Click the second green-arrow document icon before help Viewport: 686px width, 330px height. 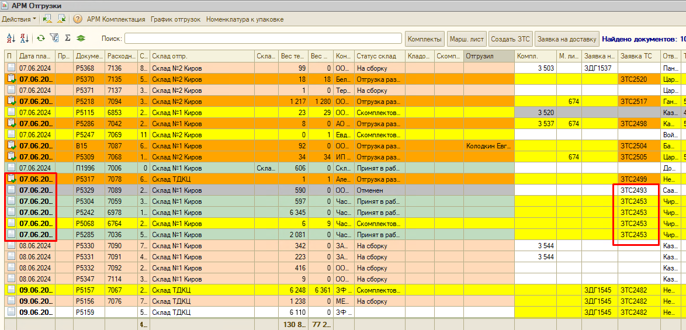61,19
